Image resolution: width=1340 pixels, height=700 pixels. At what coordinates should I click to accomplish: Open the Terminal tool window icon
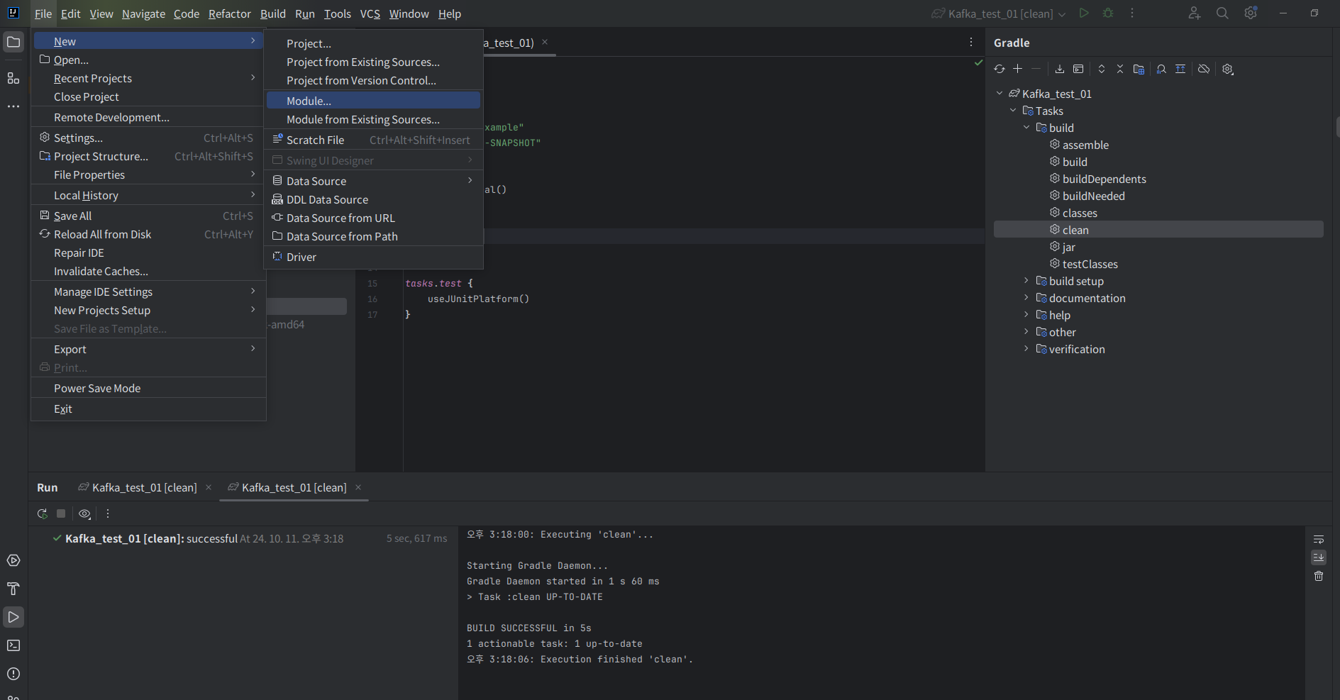point(13,645)
